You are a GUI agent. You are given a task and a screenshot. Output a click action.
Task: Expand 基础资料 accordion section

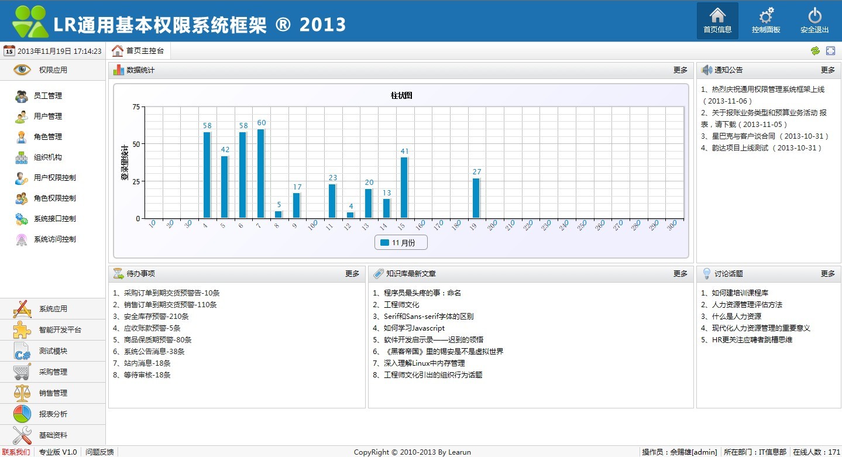[x=53, y=435]
